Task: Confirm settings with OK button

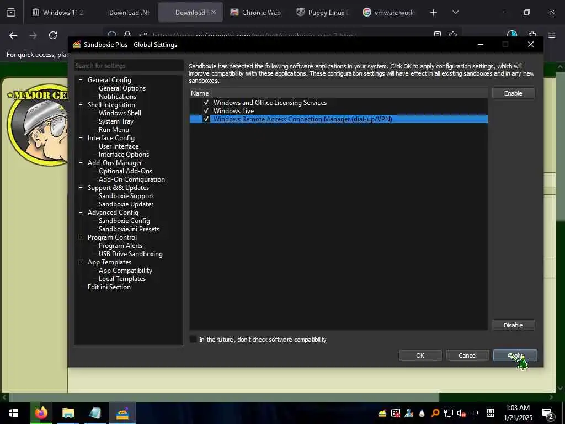Action: pyautogui.click(x=420, y=355)
